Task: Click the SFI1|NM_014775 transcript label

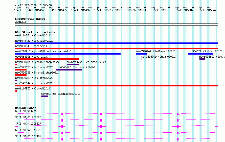Action: coord(26,111)
